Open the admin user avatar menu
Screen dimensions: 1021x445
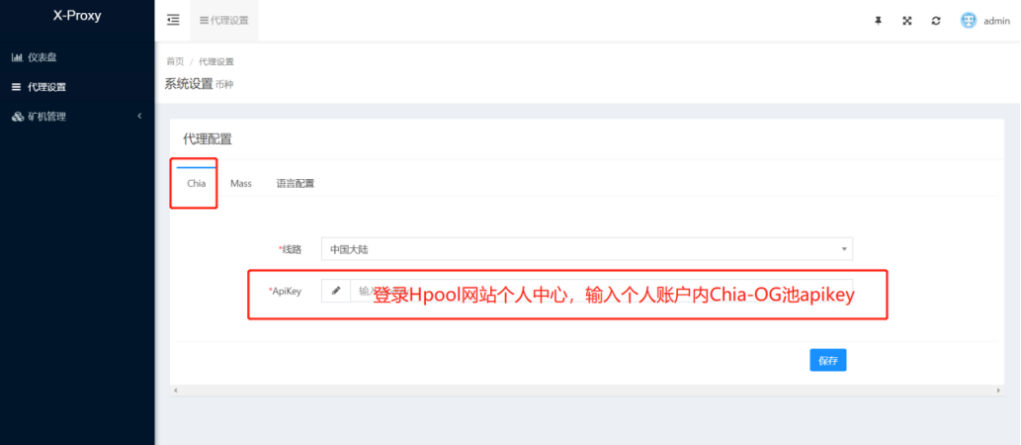(x=969, y=21)
